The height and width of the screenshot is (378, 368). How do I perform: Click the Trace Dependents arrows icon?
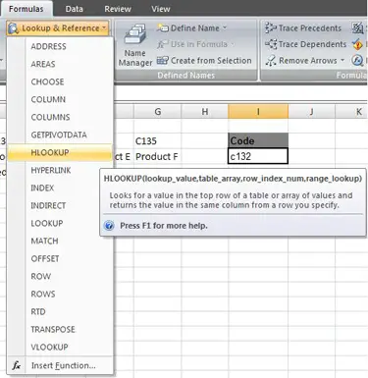click(x=271, y=44)
